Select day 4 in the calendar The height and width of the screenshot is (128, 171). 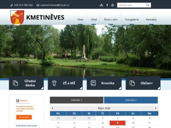click(x=149, y=118)
